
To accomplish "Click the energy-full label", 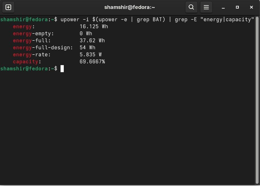I will click(32, 41).
